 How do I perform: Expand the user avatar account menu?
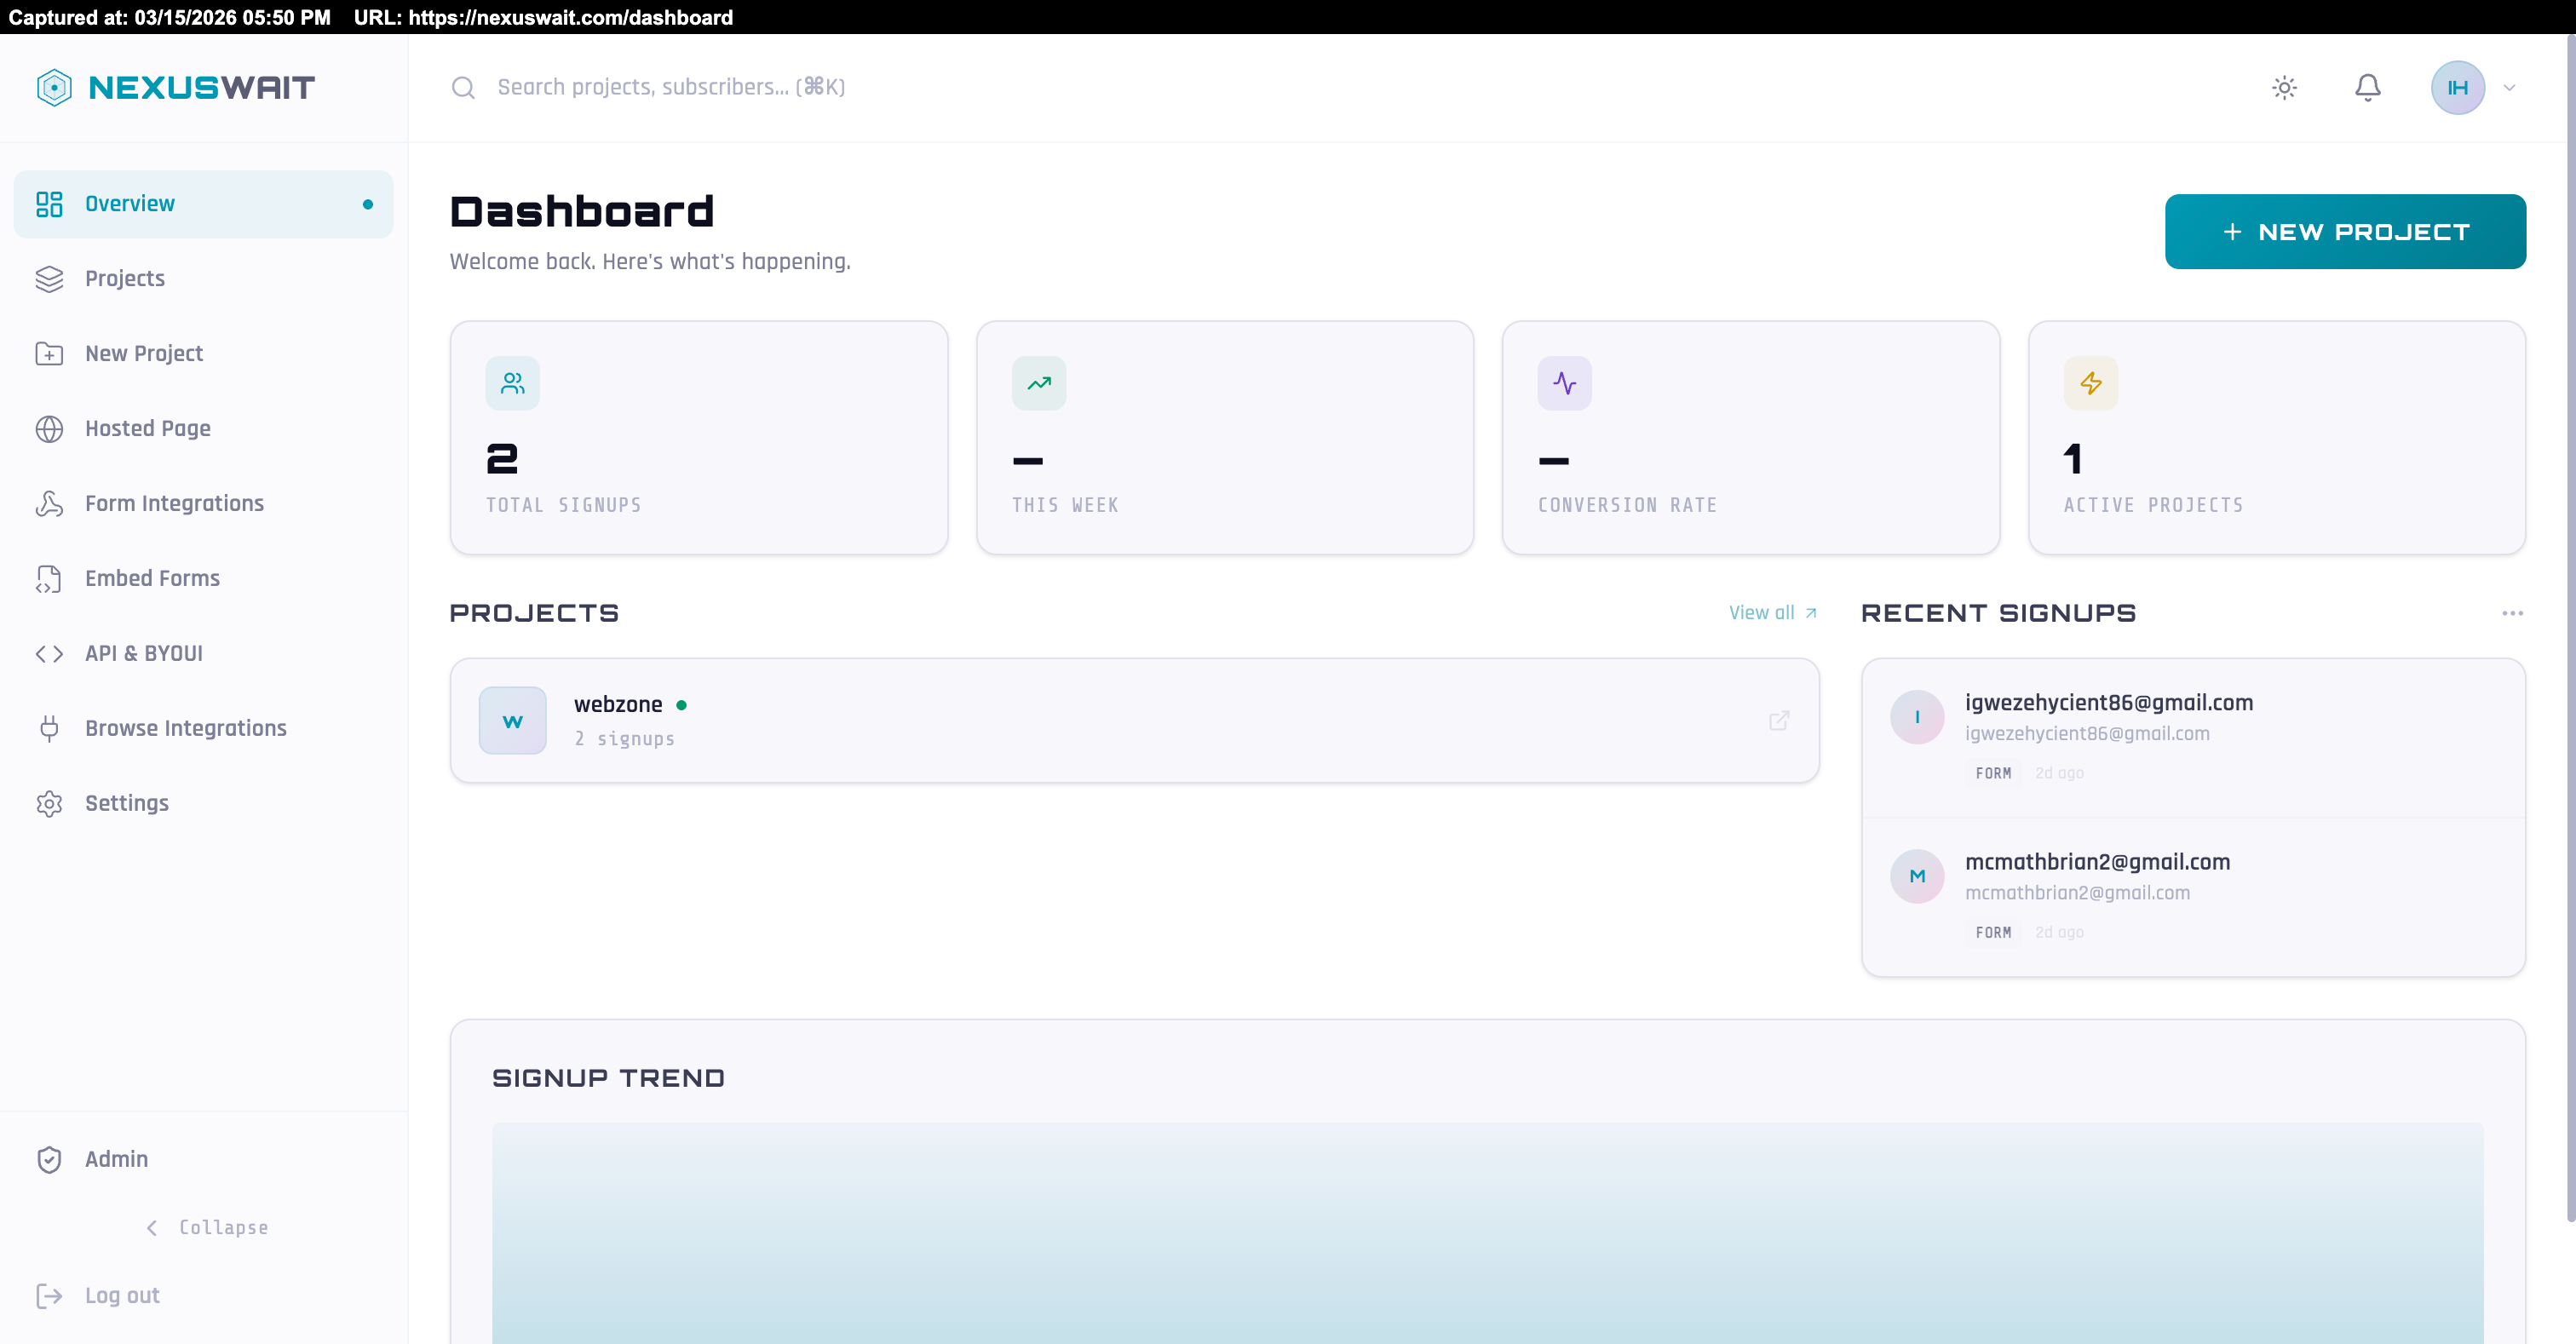click(2458, 87)
